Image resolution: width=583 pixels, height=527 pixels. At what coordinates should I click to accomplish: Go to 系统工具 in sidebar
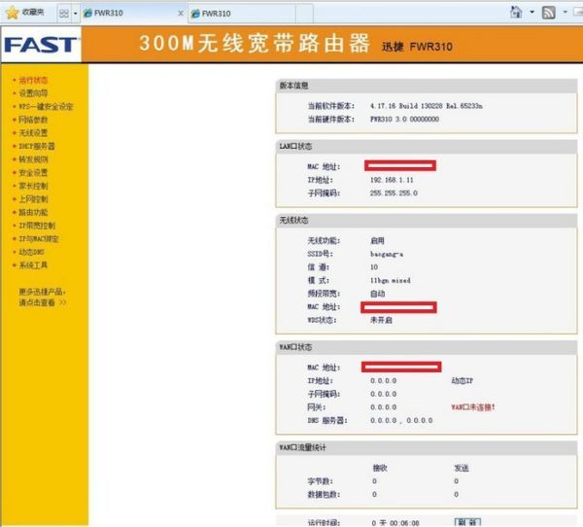coord(33,265)
